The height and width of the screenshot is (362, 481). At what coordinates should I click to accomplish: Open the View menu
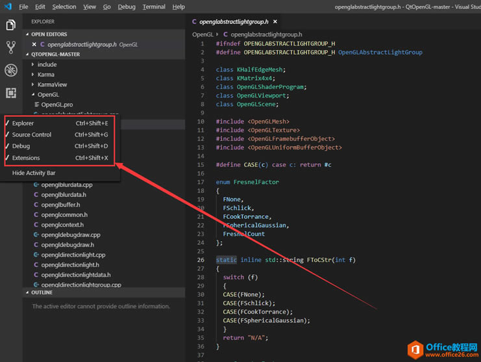tap(90, 6)
